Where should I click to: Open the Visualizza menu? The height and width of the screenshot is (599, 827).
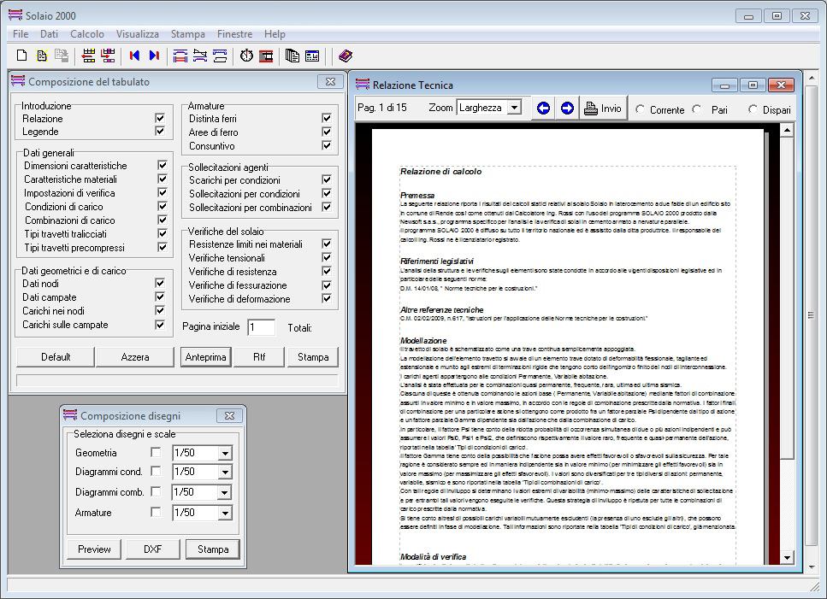coord(137,33)
